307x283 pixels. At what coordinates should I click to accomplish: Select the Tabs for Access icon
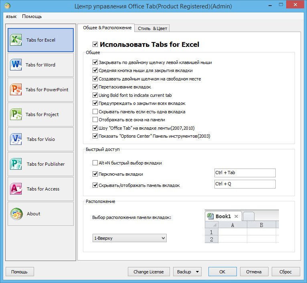coord(16,189)
